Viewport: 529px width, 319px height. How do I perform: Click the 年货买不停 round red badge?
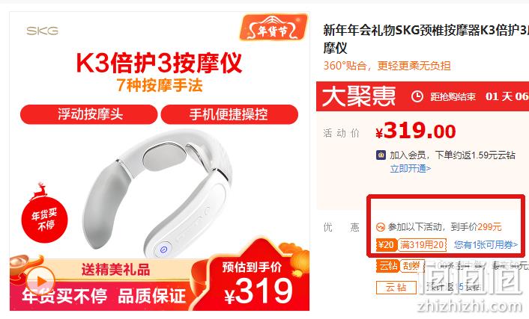[x=44, y=218]
